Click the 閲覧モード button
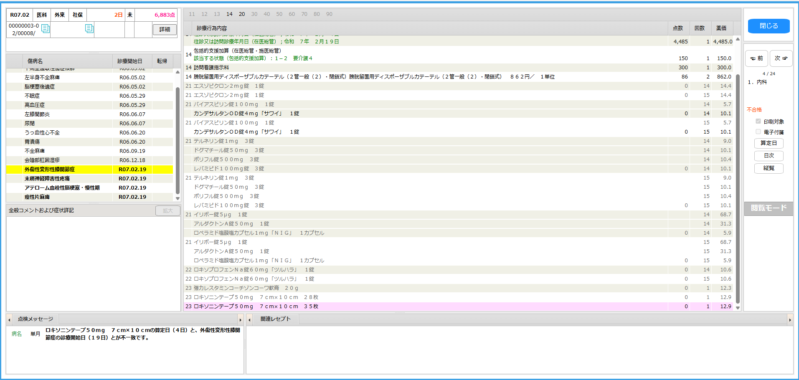This screenshot has width=799, height=380. tap(769, 208)
